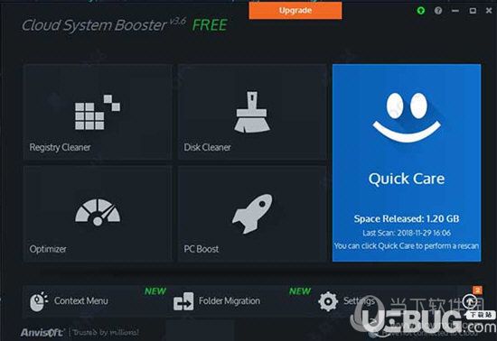The height and width of the screenshot is (341, 497).
Task: Click the NEW tag beside Folder Migration
Action: pyautogui.click(x=300, y=291)
